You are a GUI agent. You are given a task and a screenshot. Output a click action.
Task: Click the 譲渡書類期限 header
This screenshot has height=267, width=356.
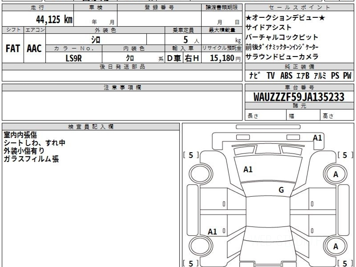click(222, 8)
